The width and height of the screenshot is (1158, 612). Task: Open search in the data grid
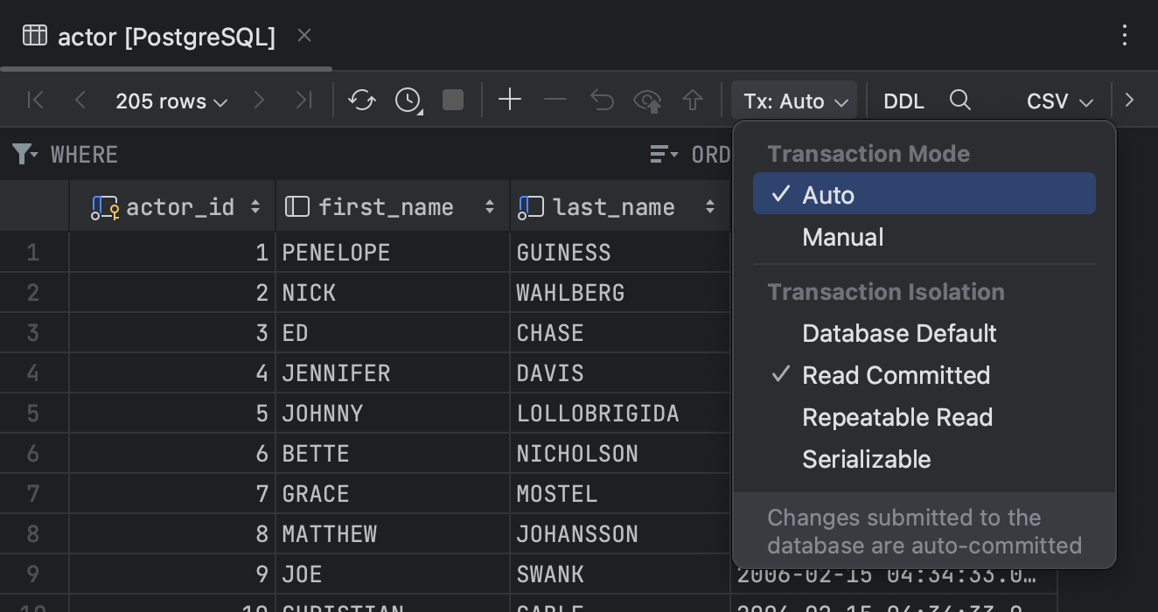pyautogui.click(x=960, y=100)
